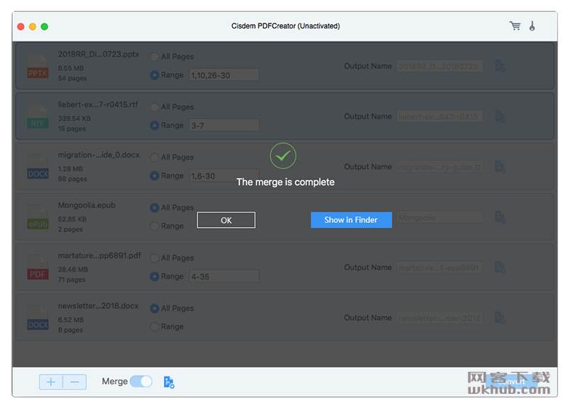Select Range option for liebert rtf file
Viewport: 568px width, 408px height.
154,126
